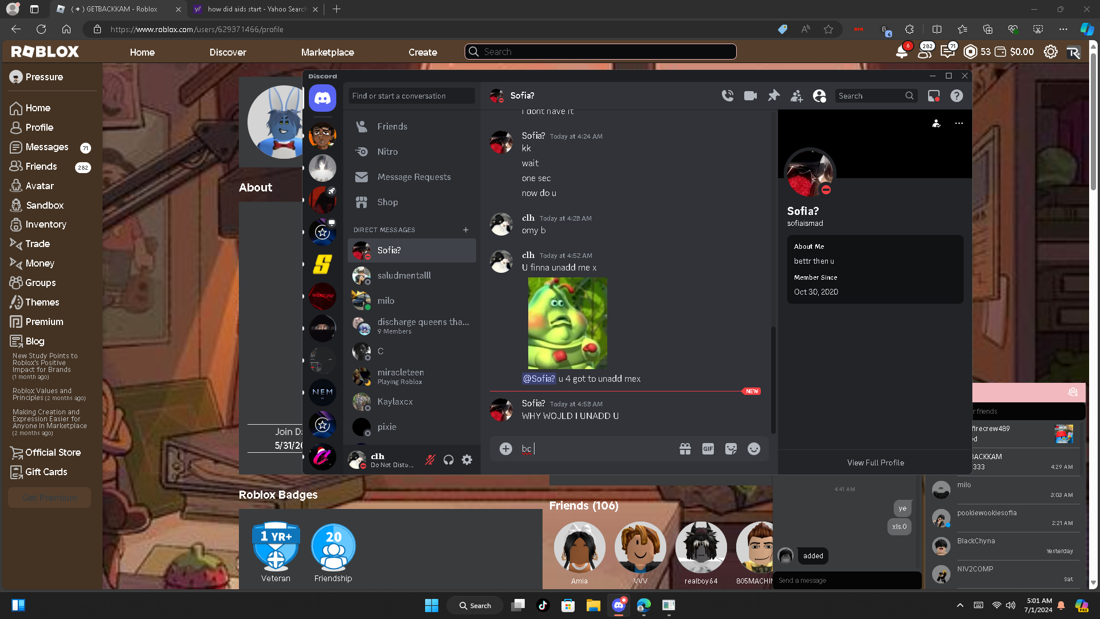Image resolution: width=1100 pixels, height=619 pixels.
Task: Open Roblox Gift Cards link
Action: pyautogui.click(x=39, y=472)
